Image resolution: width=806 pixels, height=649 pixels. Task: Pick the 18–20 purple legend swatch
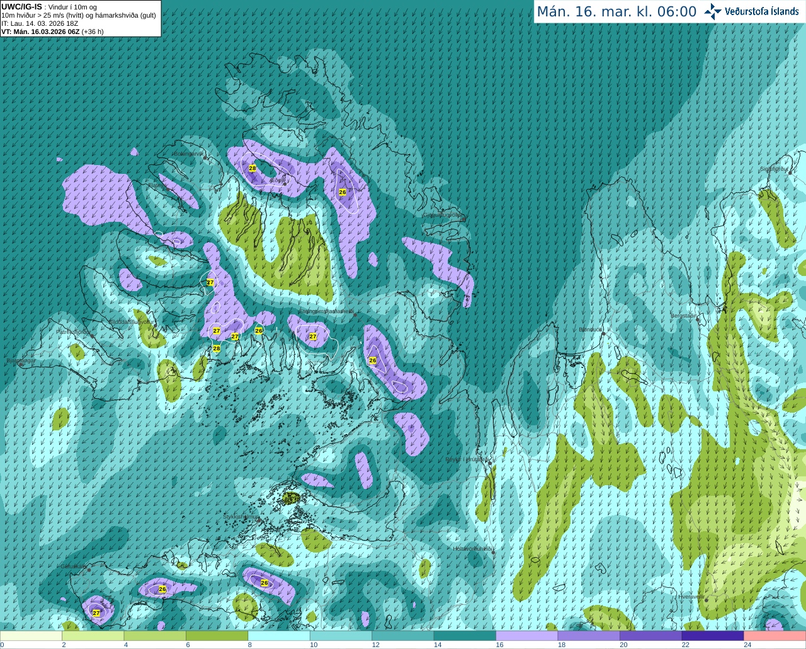pyautogui.click(x=589, y=636)
